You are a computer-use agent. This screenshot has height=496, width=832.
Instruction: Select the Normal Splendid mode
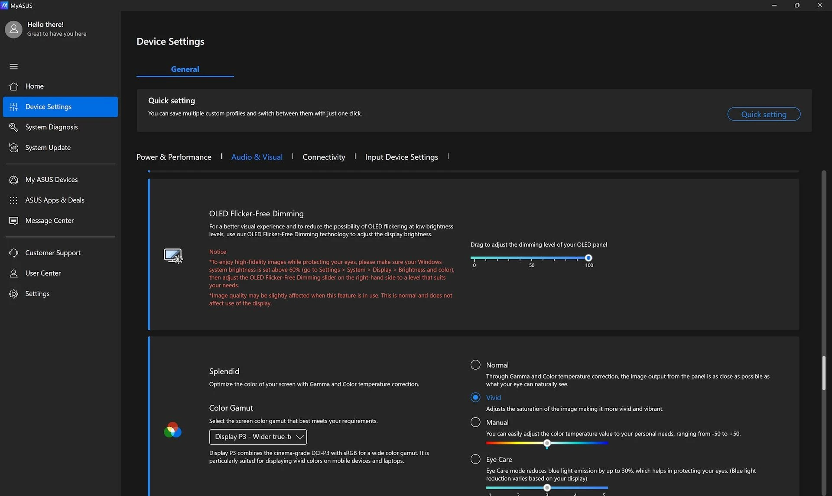(x=475, y=365)
